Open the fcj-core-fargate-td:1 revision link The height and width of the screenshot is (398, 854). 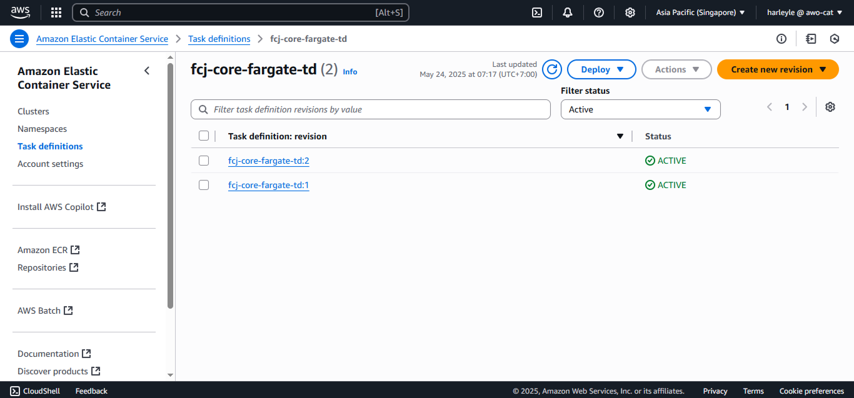[x=269, y=185]
